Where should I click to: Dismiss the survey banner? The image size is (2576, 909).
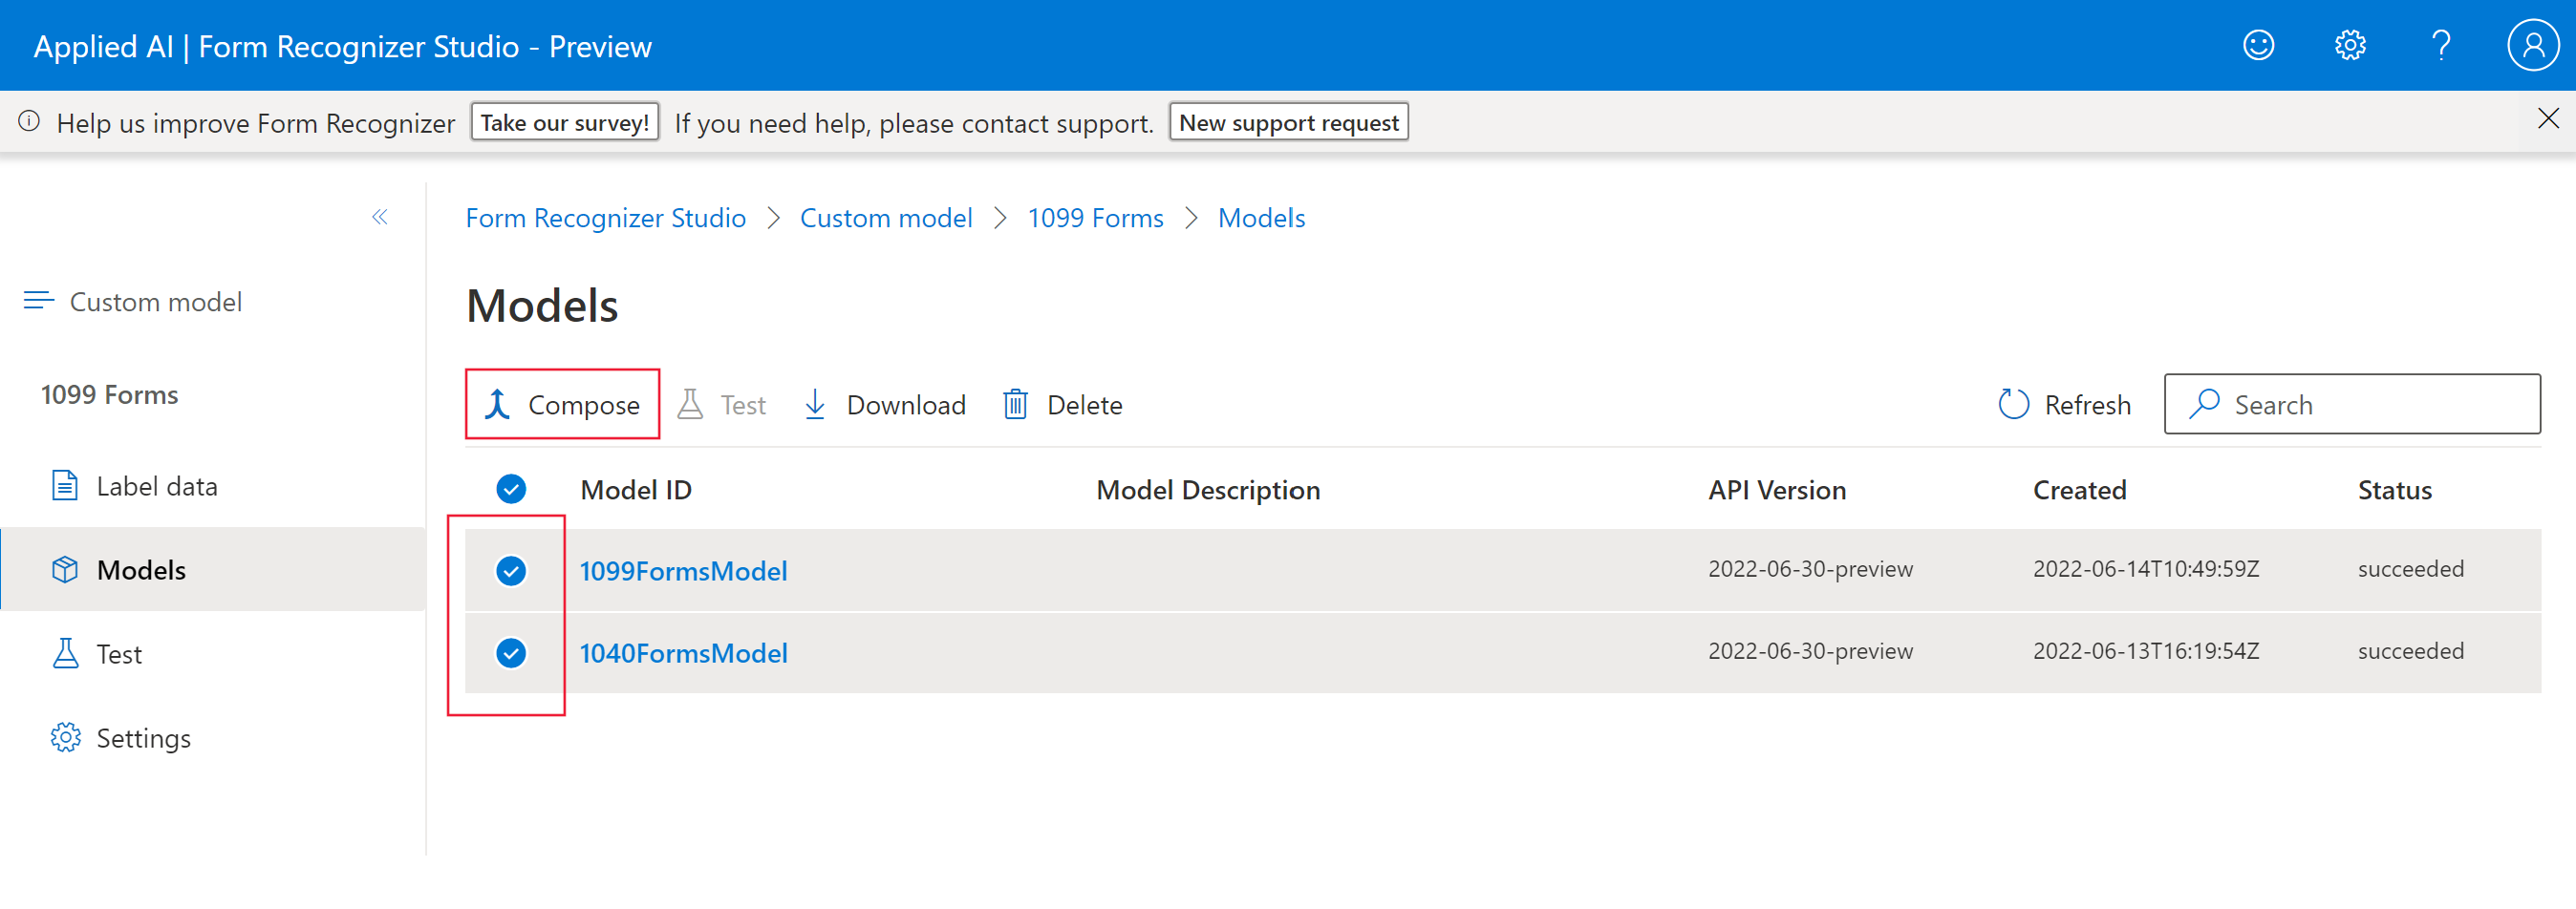(2548, 118)
